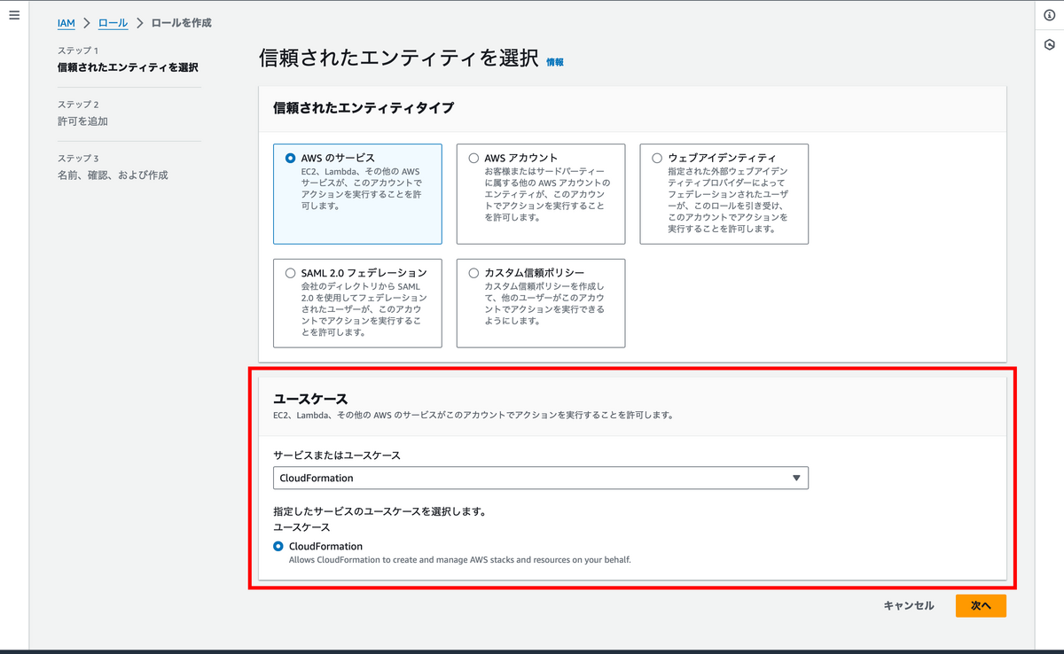Click the 次へ button

click(981, 606)
